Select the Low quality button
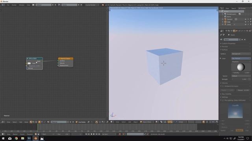Viewport: 252px width, 141px height. (232, 130)
